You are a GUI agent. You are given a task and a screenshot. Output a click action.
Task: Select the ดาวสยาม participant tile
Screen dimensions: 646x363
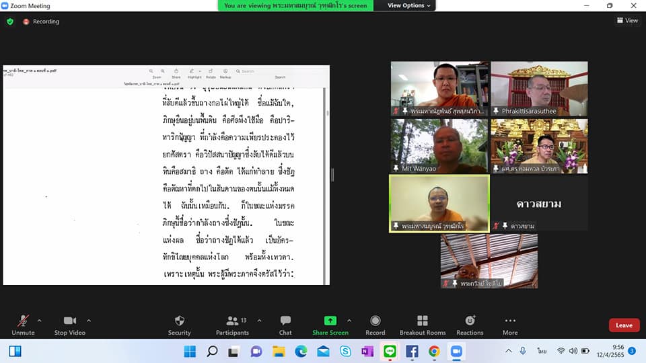(x=539, y=204)
